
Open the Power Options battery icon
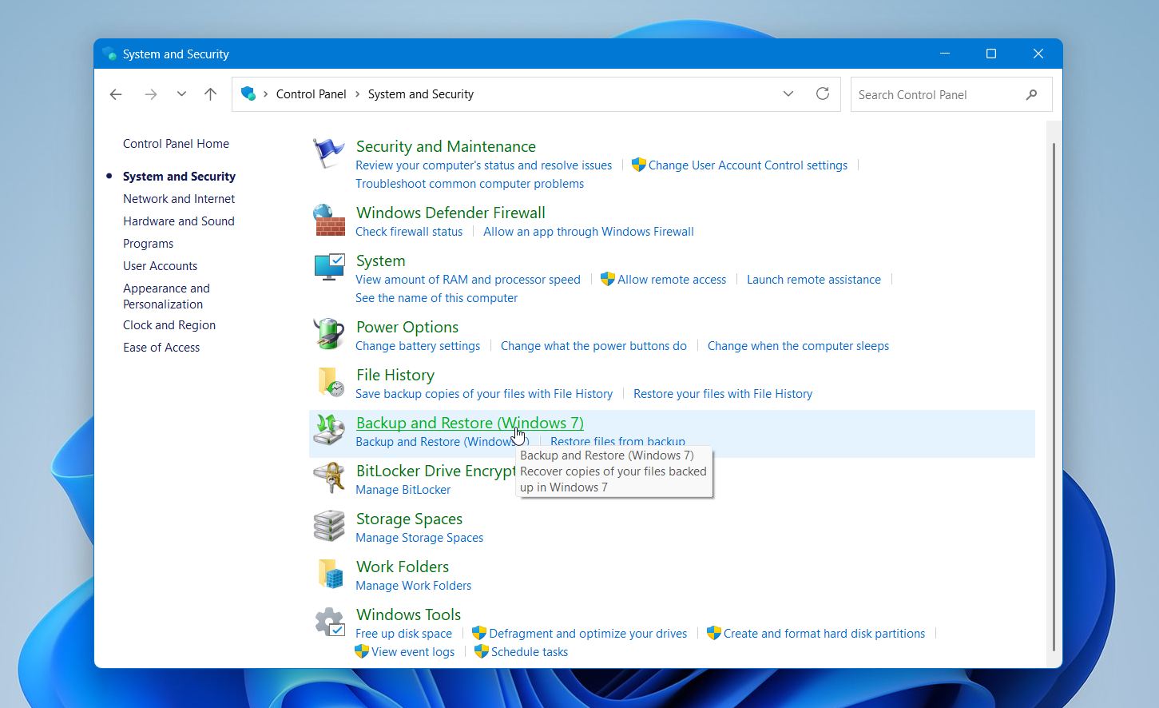[x=328, y=335]
